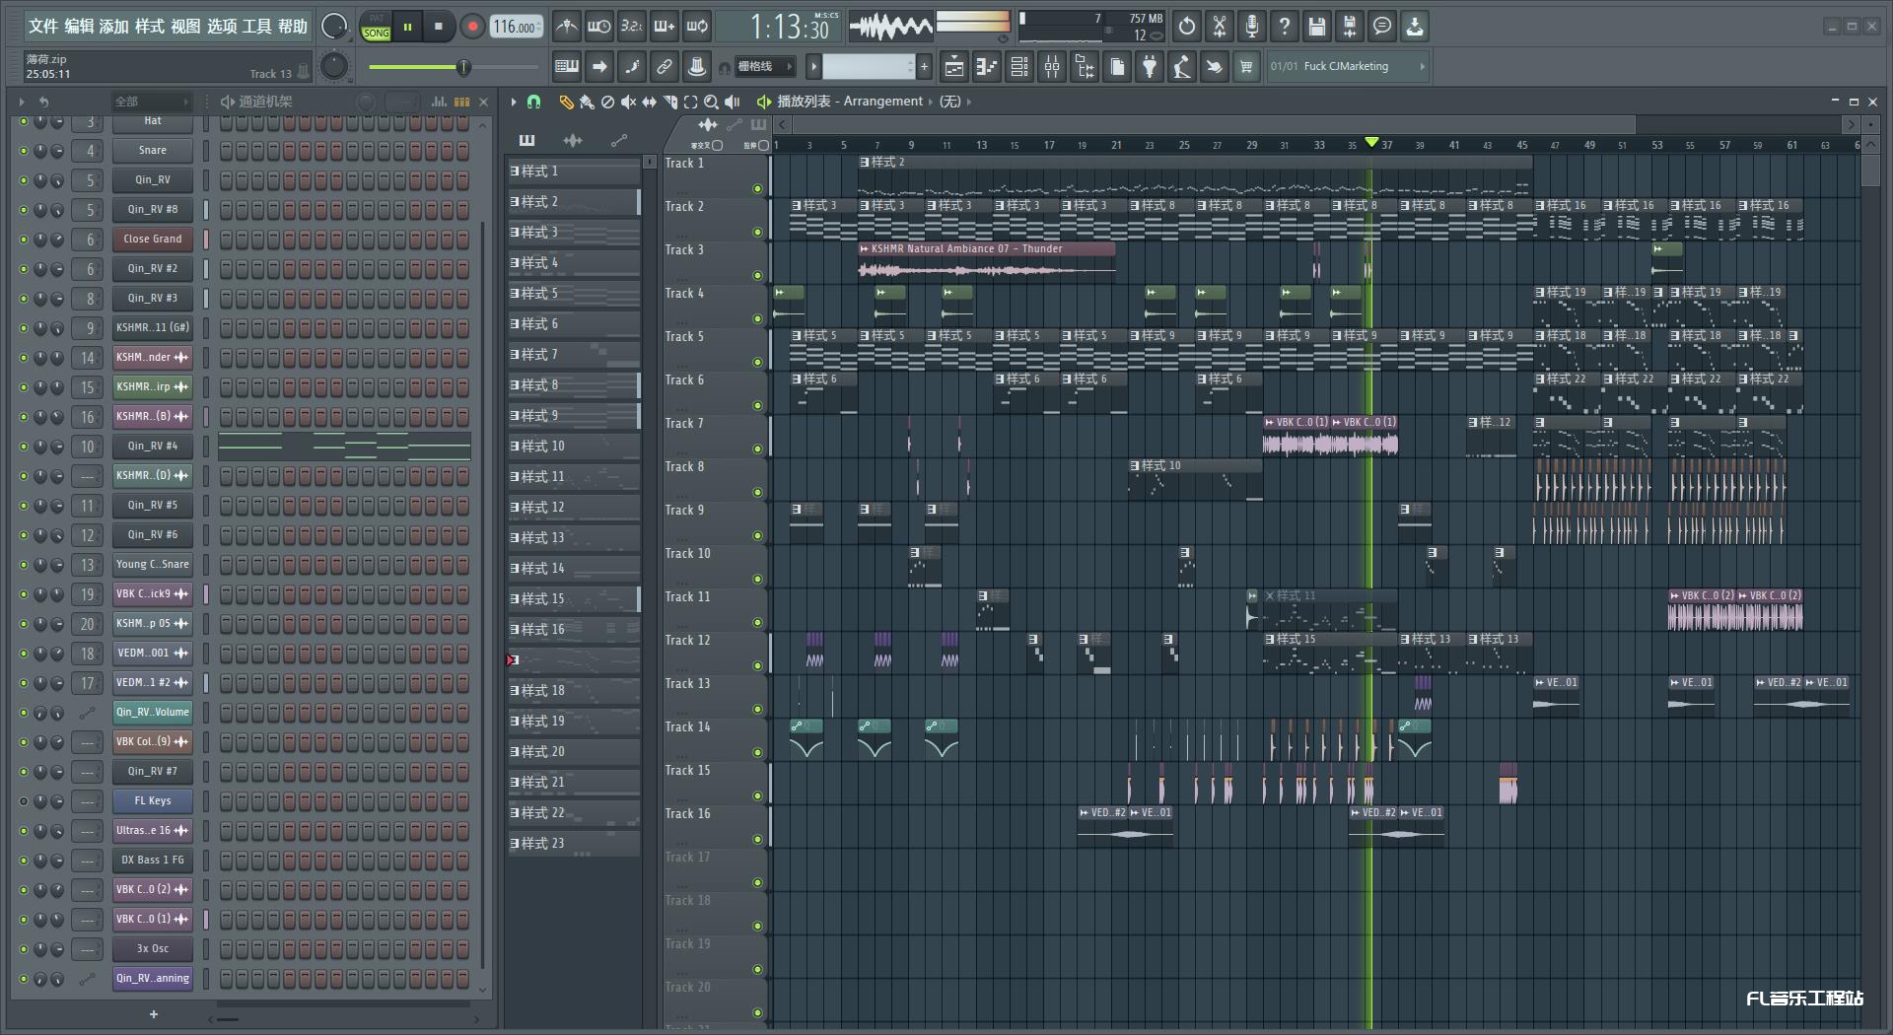Open the Close Grand channel button
Screen dimensions: 1893x1035
pyautogui.click(x=153, y=240)
